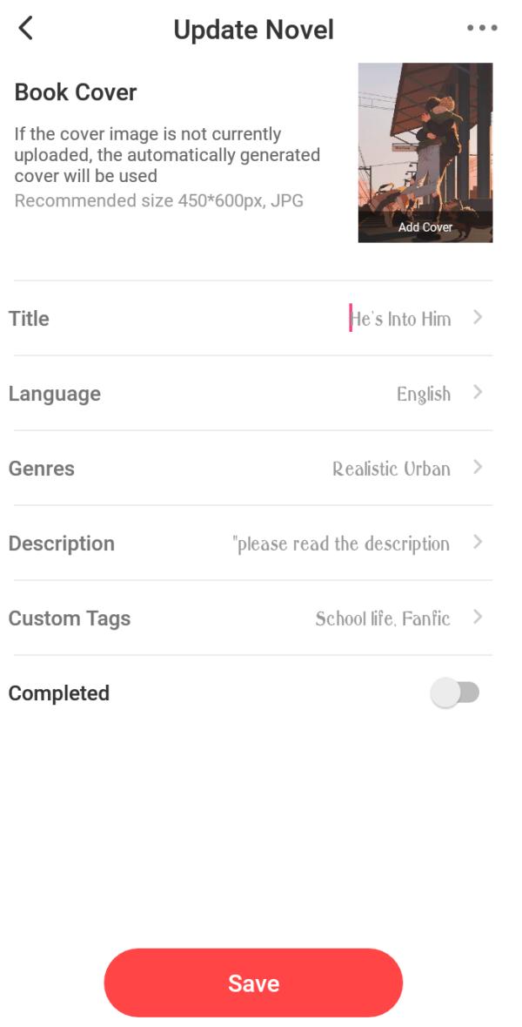This screenshot has height=1027, width=522.
Task: Edit the "please read the description" text
Action: [x=341, y=544]
